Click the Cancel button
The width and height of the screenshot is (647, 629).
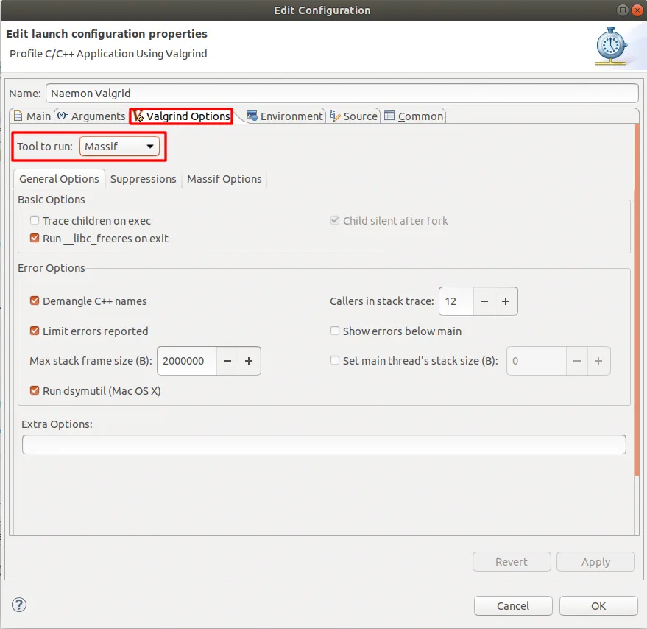pos(513,606)
